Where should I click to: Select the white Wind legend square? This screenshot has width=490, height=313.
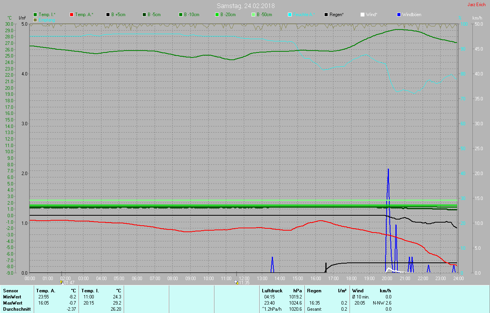(x=363, y=15)
